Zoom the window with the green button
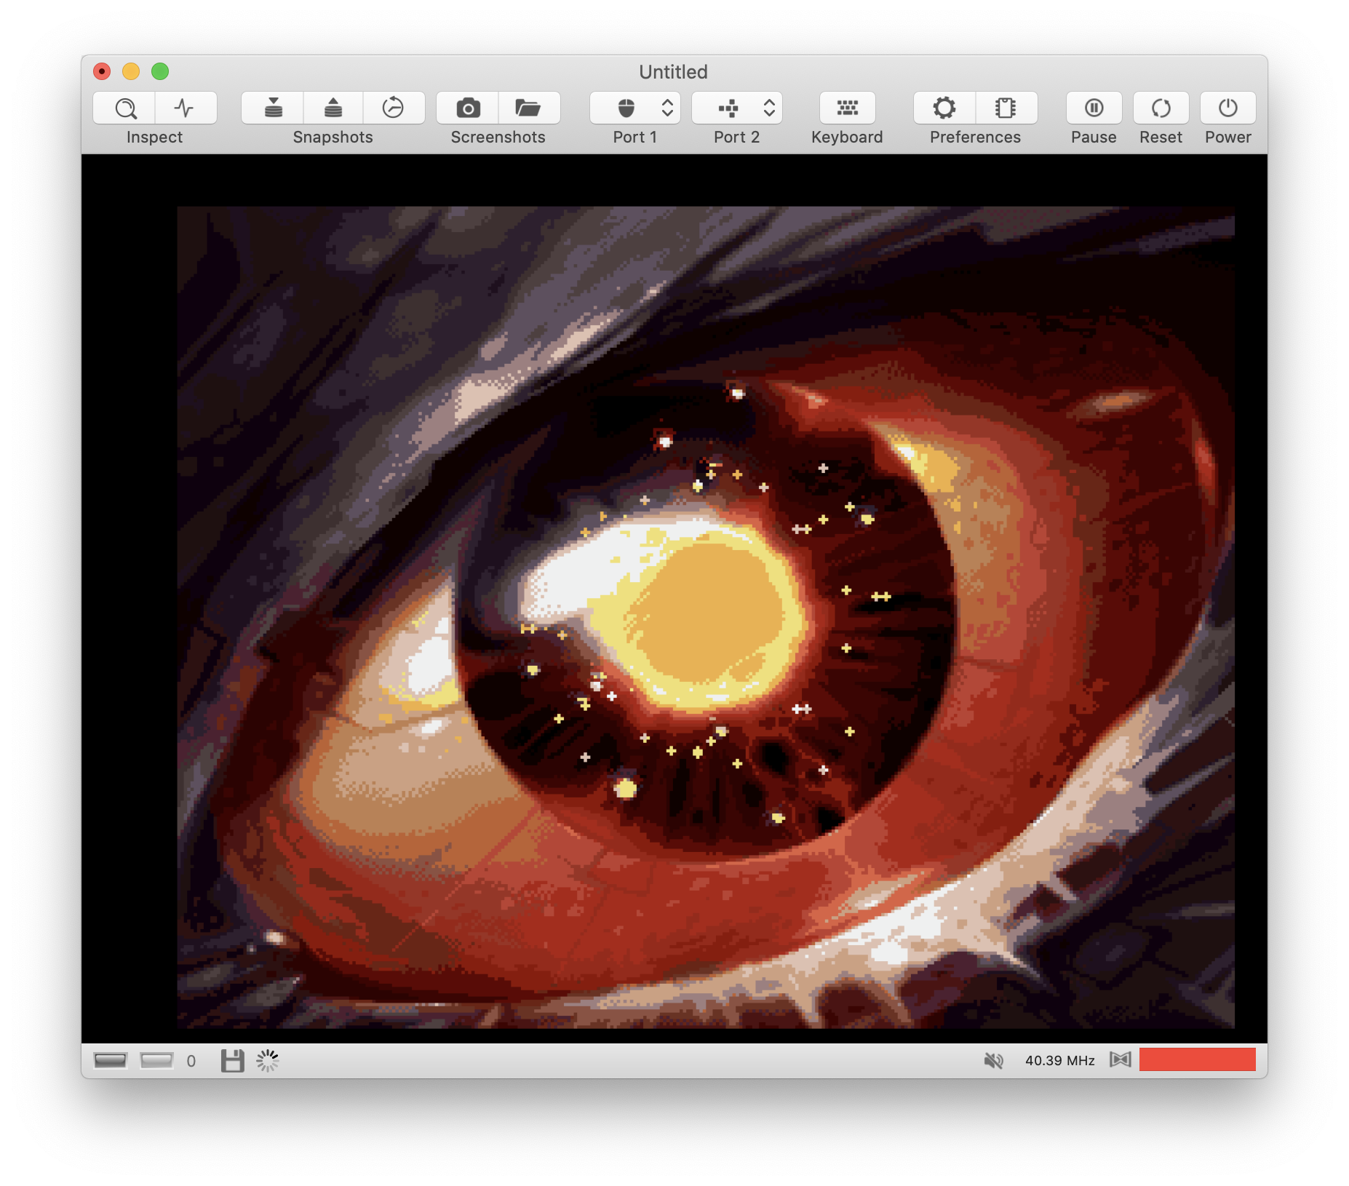The image size is (1349, 1186). coord(160,71)
